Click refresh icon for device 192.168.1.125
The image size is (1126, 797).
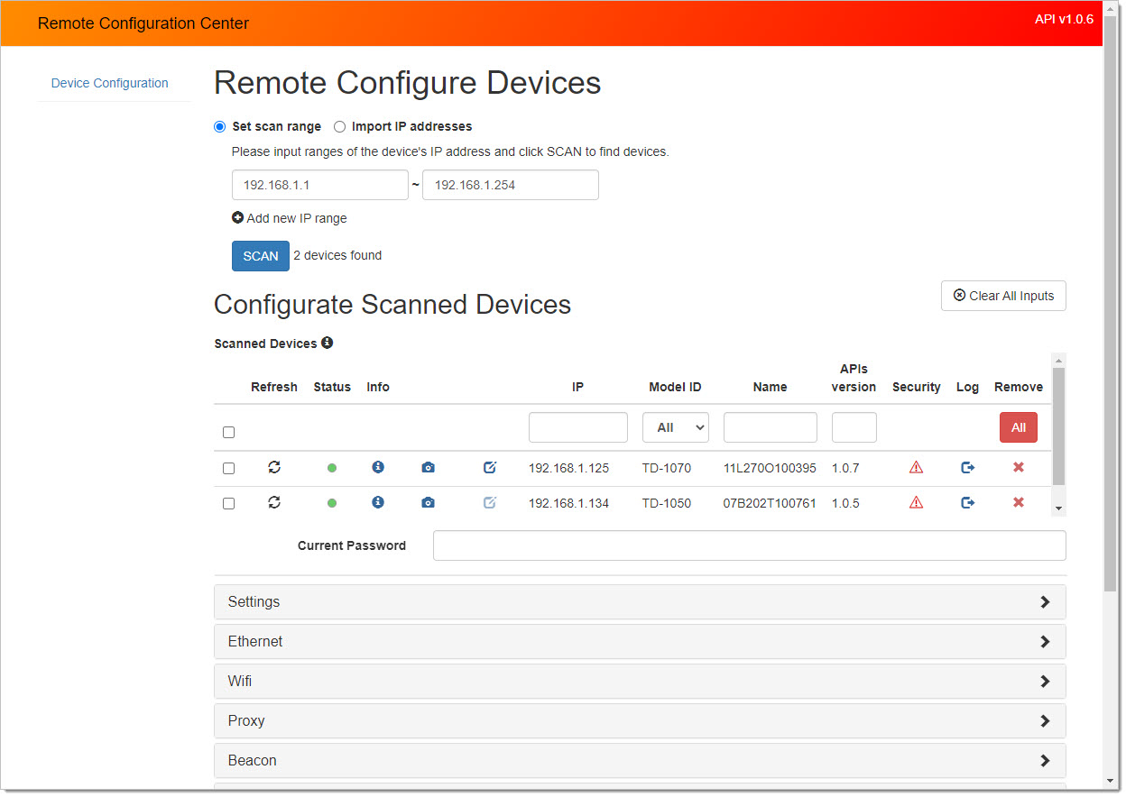(274, 467)
